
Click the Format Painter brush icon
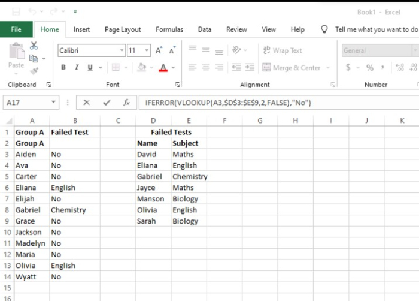click(x=34, y=71)
